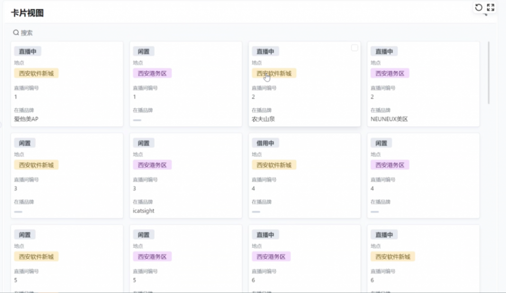The image size is (506, 293).
Task: Click the 直播中 tag on the 爱他美AP card
Action: 28,51
